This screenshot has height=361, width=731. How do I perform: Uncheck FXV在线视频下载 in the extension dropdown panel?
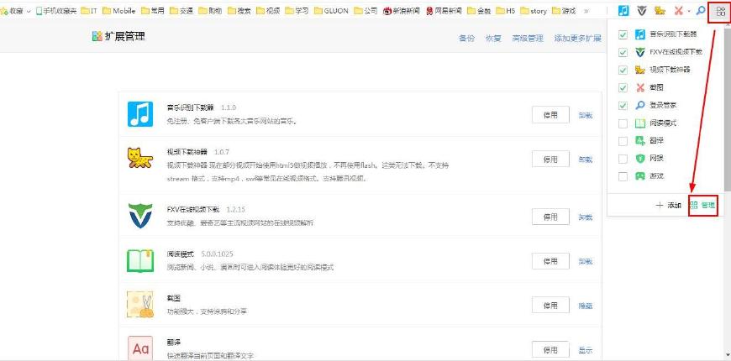pos(623,52)
